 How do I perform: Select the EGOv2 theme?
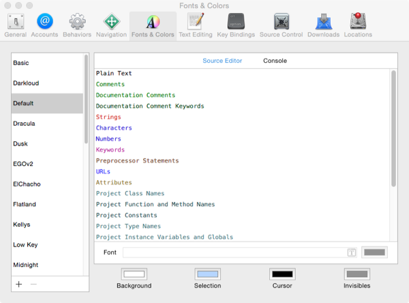pos(47,164)
